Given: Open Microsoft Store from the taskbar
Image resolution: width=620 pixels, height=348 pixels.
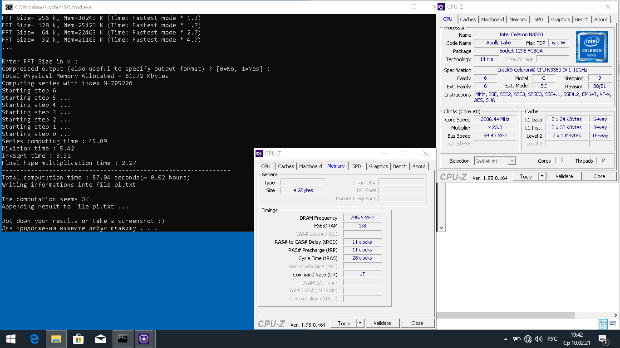Looking at the screenshot, I should click(79, 338).
